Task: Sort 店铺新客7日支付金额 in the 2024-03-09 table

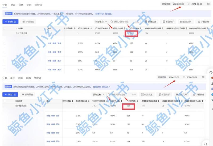Action: (202, 101)
